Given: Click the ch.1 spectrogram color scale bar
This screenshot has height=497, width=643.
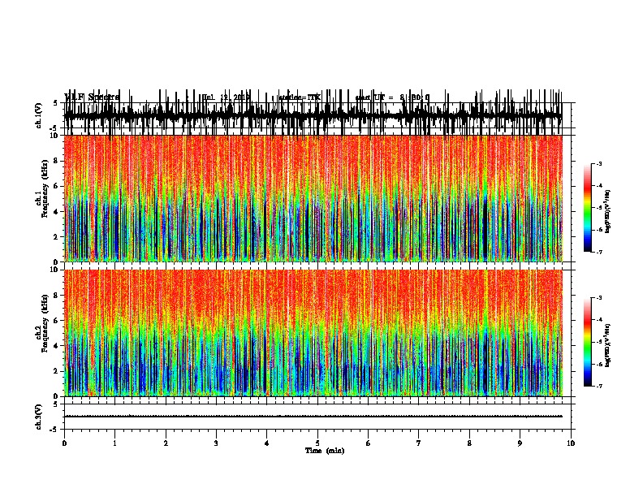Looking at the screenshot, I should pos(587,208).
